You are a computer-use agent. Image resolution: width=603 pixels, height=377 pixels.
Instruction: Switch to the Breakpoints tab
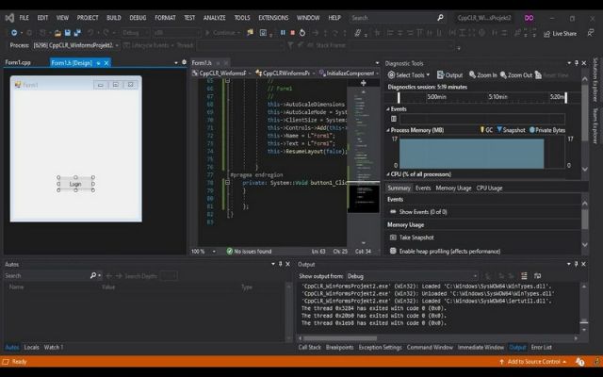tap(339, 348)
